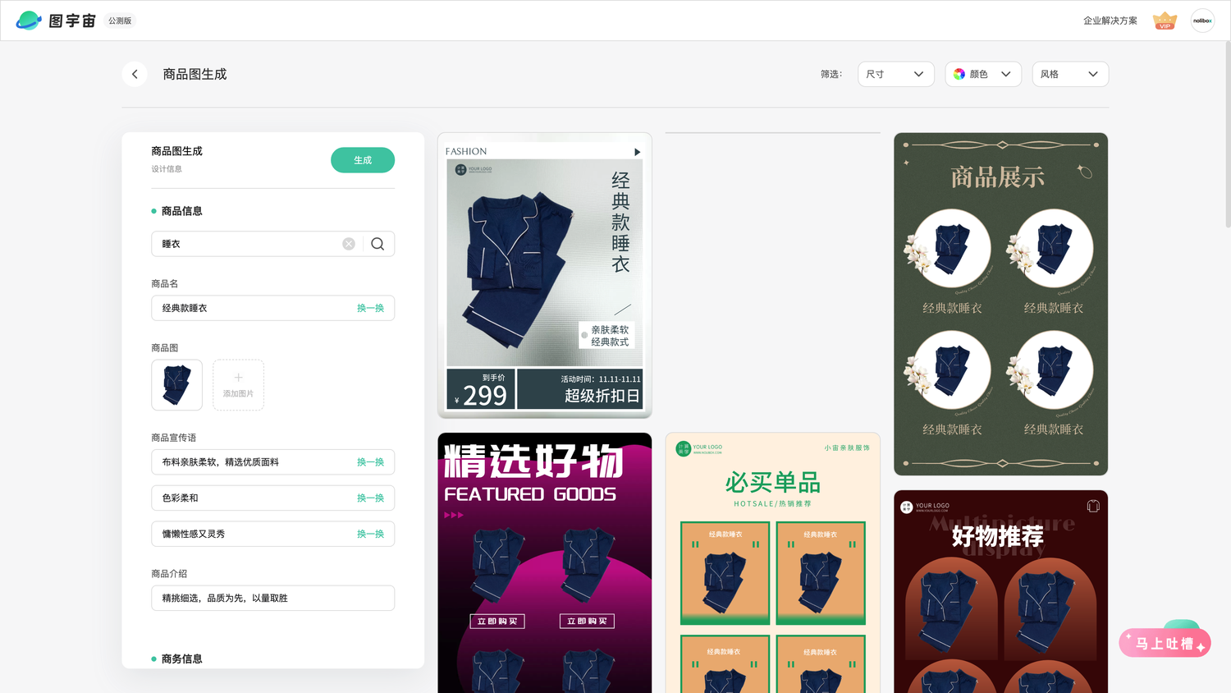Viewport: 1231px width, 693px height.
Task: Click 换一换 next to 慵懒性感又灵秀
Action: [x=370, y=534]
